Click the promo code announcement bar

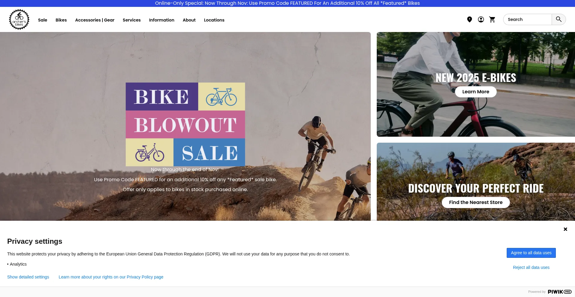[287, 3]
